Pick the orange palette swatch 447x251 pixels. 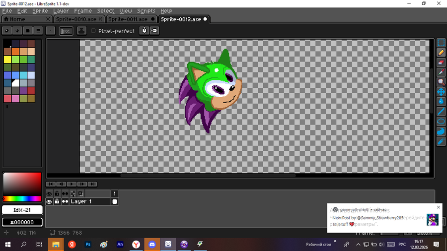point(15,52)
